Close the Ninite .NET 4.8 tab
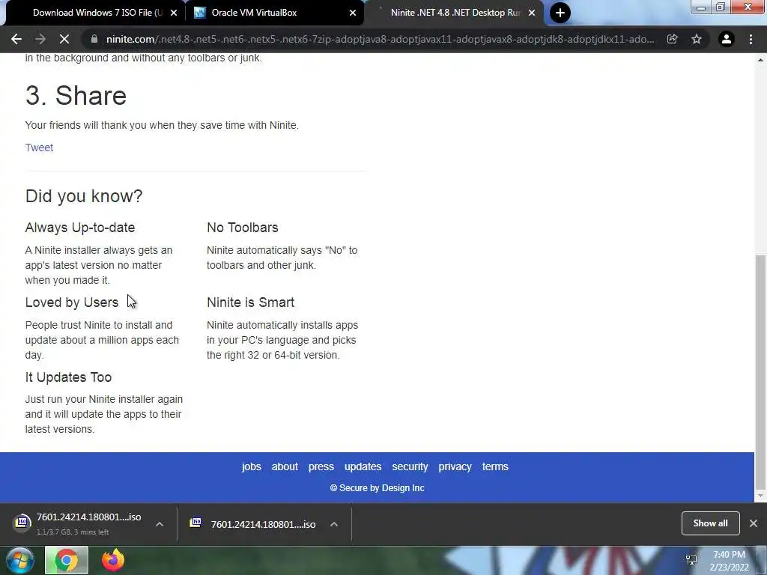This screenshot has height=575, width=767. [532, 13]
